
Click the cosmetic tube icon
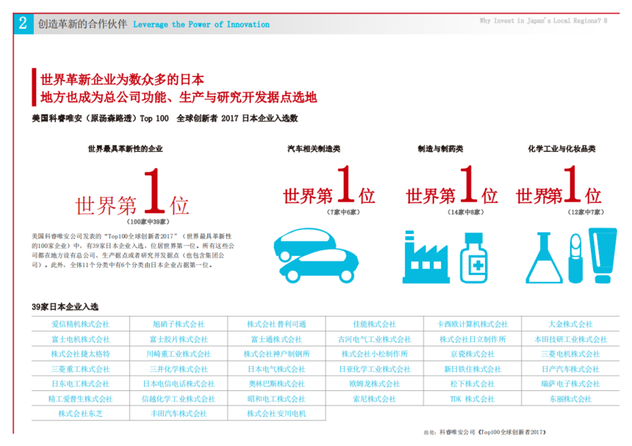603,256
